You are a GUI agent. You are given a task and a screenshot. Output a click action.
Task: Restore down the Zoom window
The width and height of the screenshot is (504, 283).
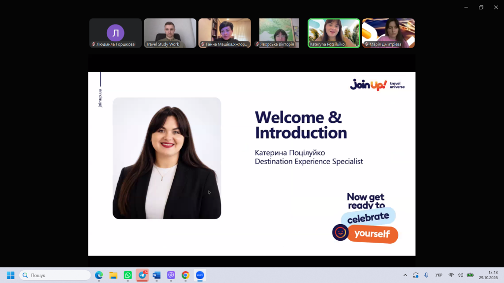[481, 7]
